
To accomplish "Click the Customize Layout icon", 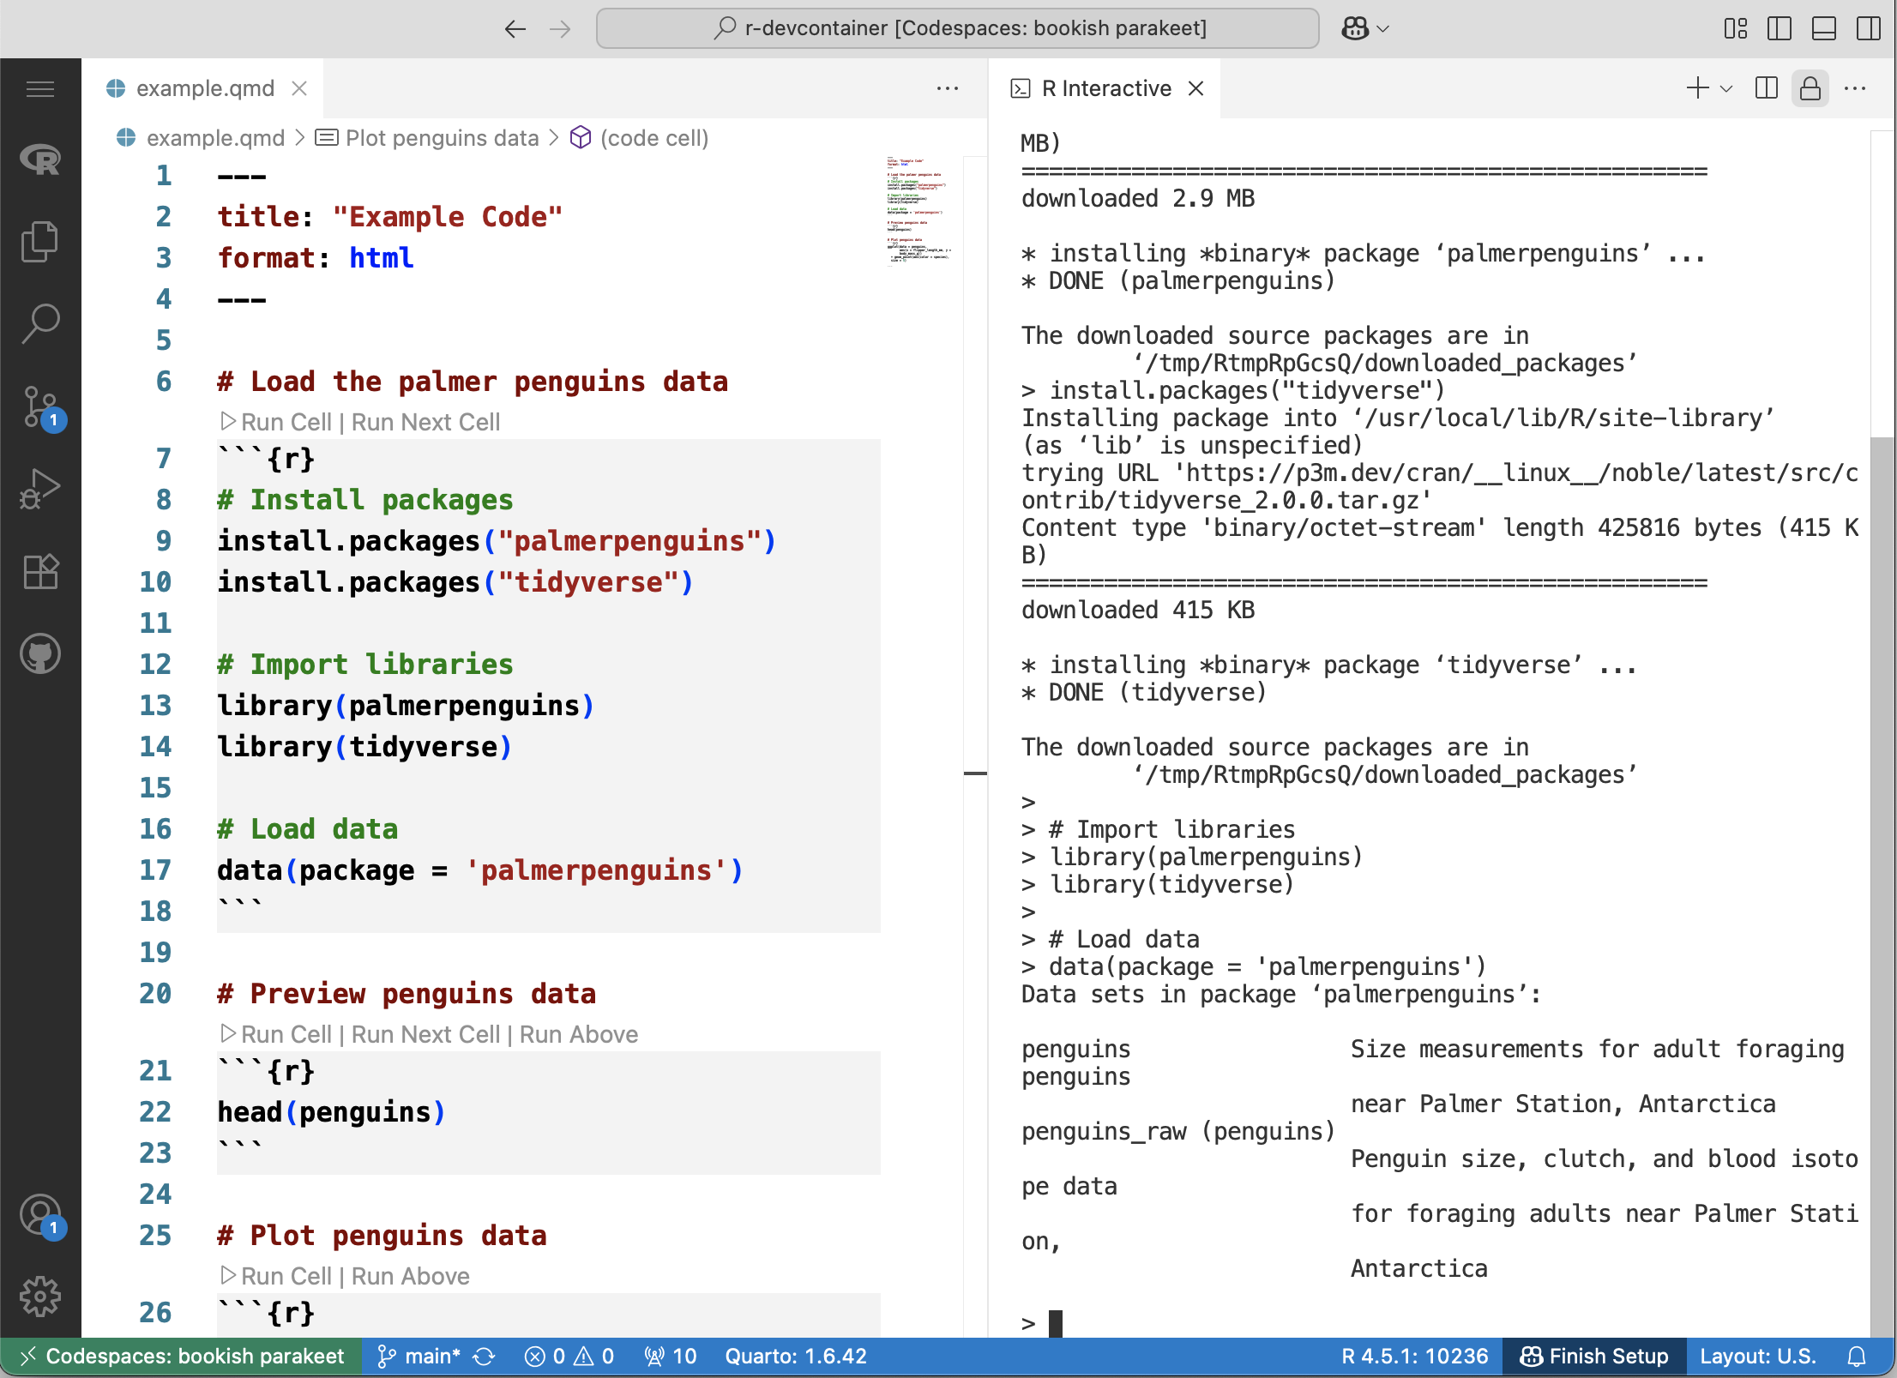I will pos(1735,29).
